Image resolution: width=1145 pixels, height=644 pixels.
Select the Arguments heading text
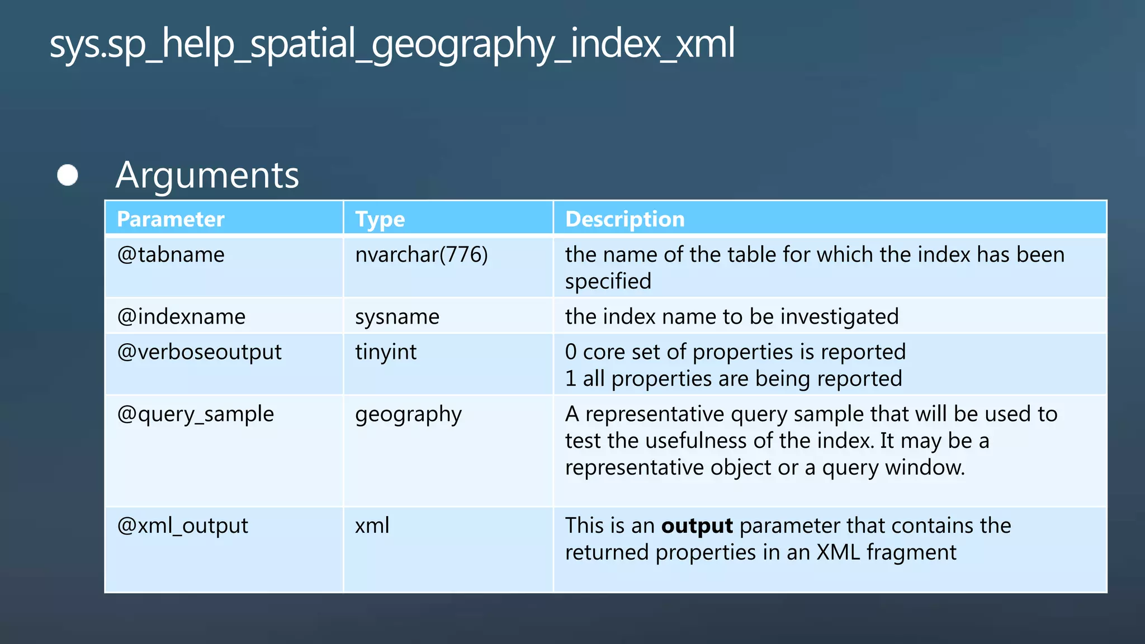pos(207,175)
